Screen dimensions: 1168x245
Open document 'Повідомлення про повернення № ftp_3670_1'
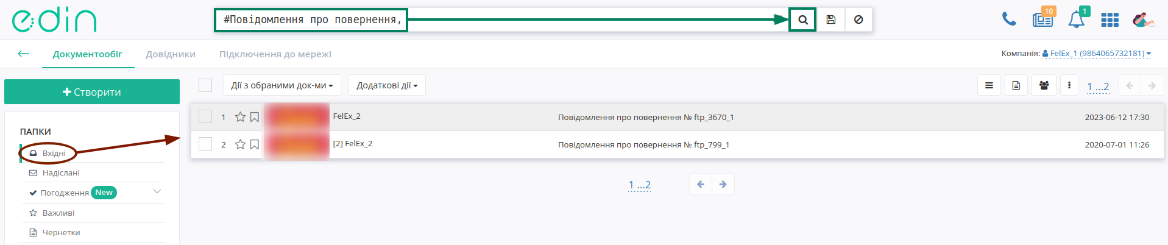[x=646, y=117]
